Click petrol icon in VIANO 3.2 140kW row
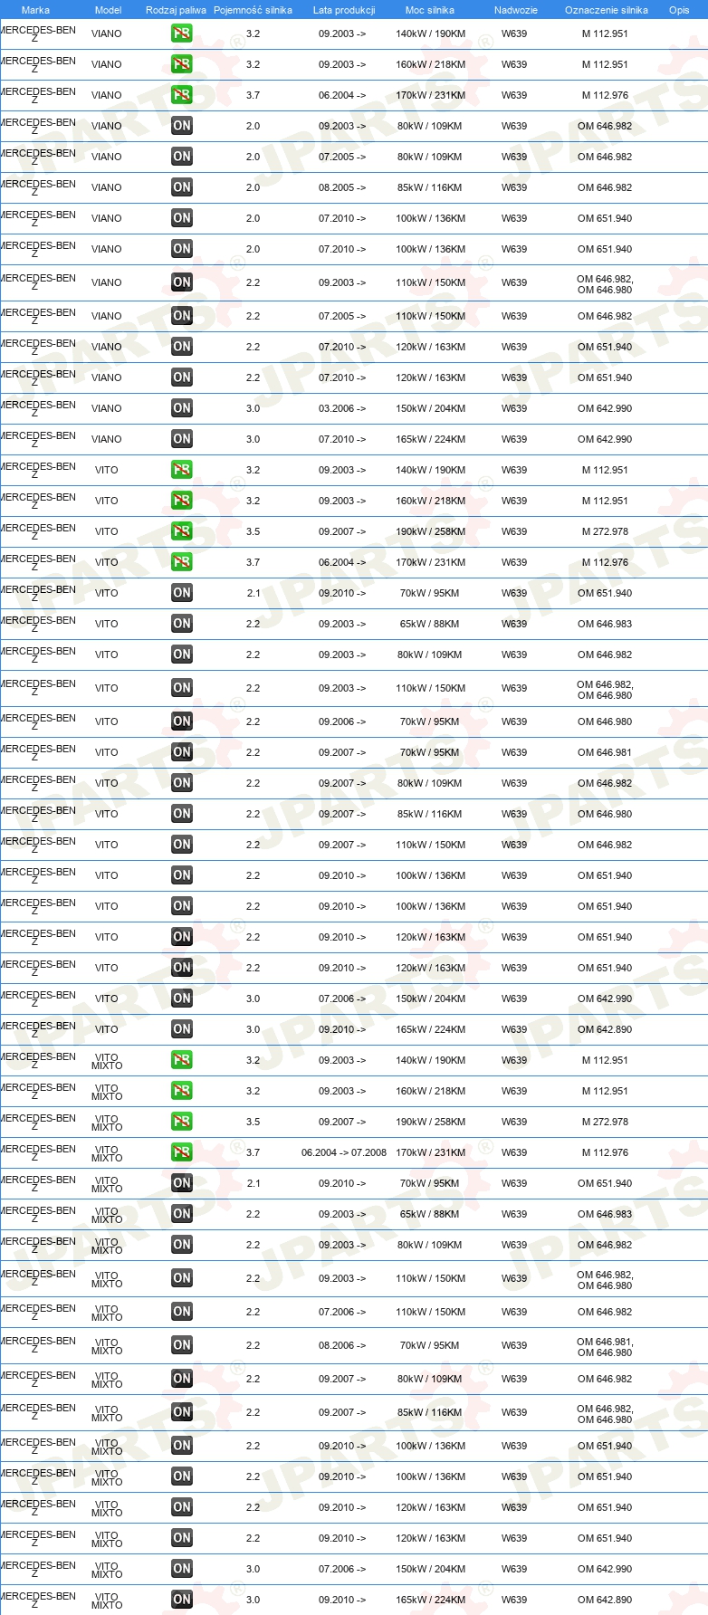The width and height of the screenshot is (708, 1615). (182, 33)
